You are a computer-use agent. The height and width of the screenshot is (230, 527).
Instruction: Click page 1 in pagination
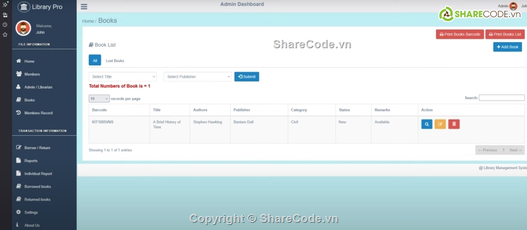click(x=504, y=150)
